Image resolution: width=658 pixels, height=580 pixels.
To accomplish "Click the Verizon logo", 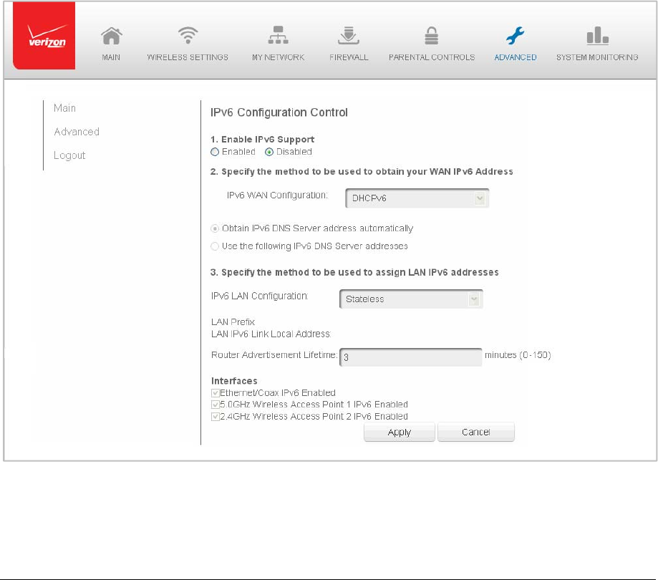I will coord(44,36).
